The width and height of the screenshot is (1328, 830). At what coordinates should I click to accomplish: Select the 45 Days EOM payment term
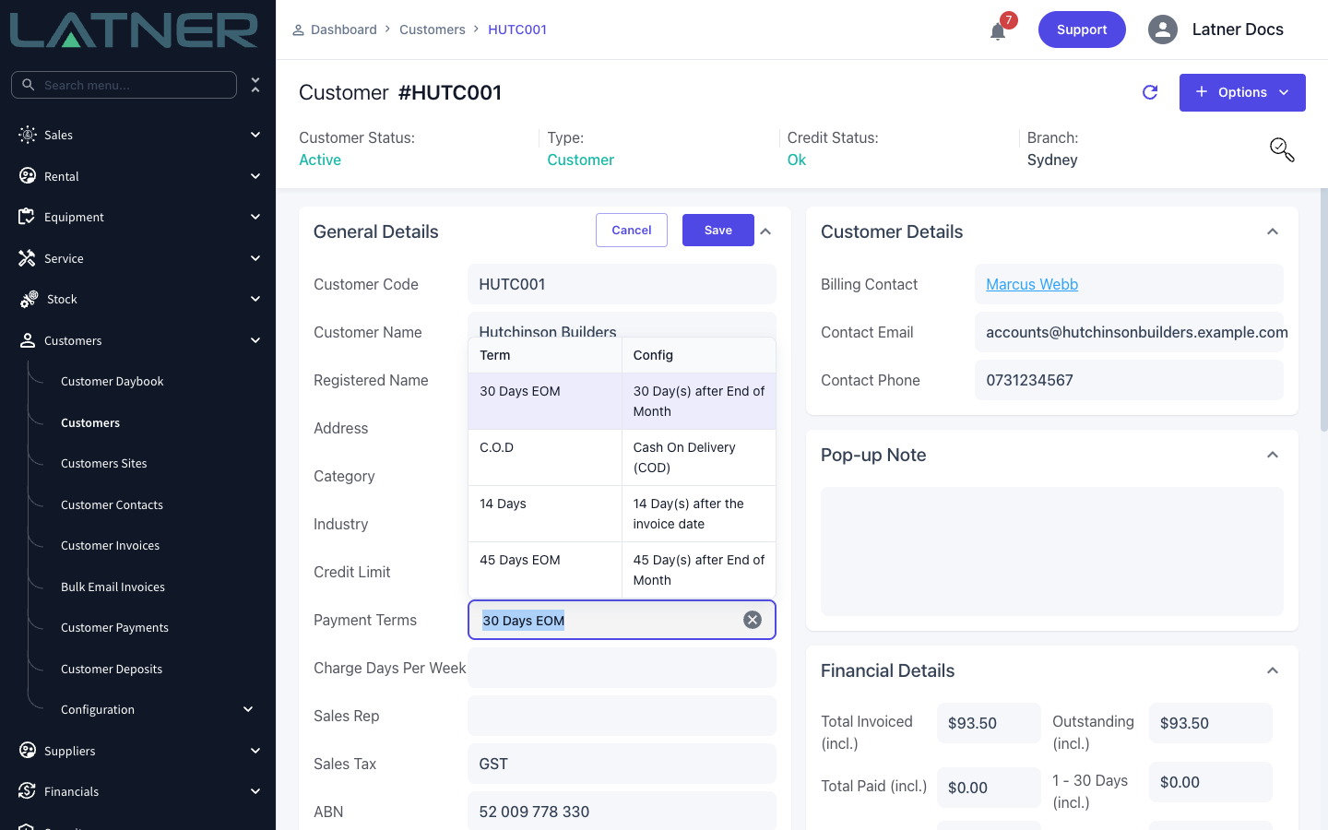pyautogui.click(x=622, y=570)
